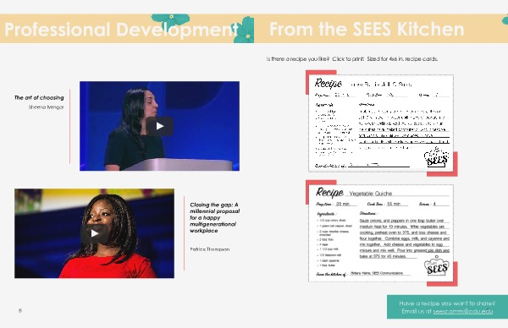
Task: Print the top recipe card
Action: tap(381, 123)
